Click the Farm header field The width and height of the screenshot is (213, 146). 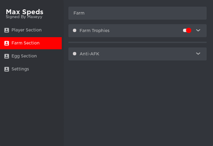click(137, 13)
